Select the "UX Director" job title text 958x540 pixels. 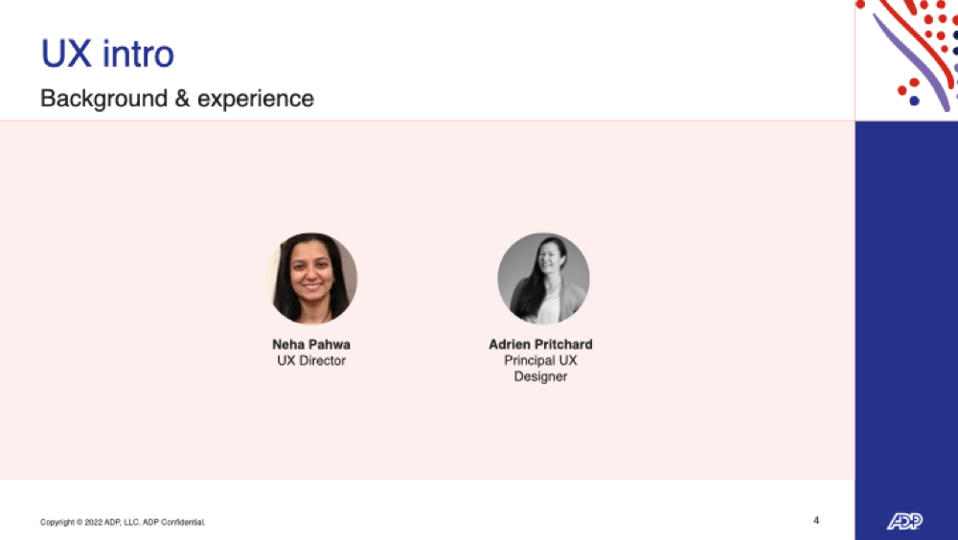point(311,360)
